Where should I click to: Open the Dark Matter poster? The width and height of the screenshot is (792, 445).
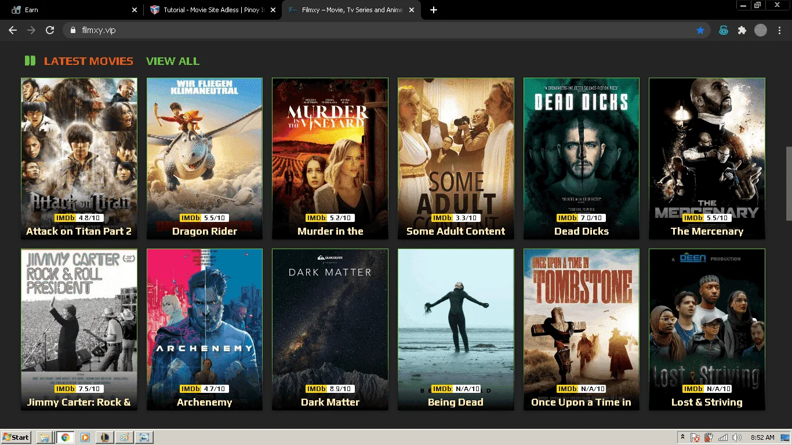[330, 330]
